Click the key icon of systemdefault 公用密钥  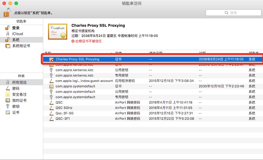[51, 92]
